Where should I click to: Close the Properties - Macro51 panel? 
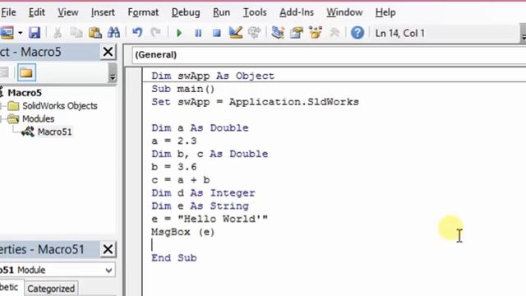108,249
